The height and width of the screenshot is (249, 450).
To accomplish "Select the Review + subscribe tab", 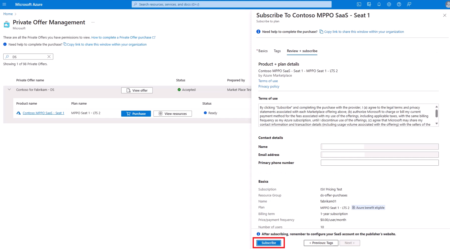I will [x=302, y=51].
